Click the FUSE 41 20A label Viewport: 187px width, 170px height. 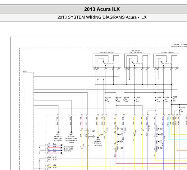pos(175,99)
